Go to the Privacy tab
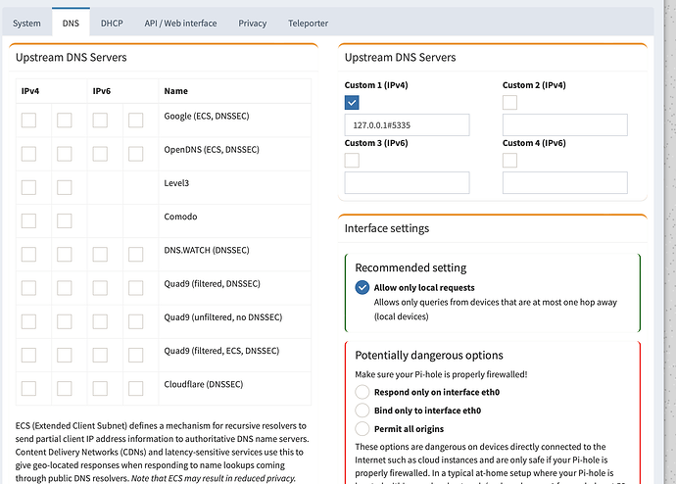This screenshot has width=676, height=484. pos(252,23)
